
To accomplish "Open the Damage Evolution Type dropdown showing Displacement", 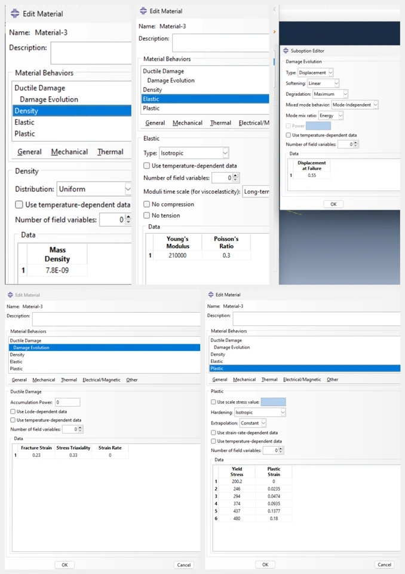I will [315, 72].
